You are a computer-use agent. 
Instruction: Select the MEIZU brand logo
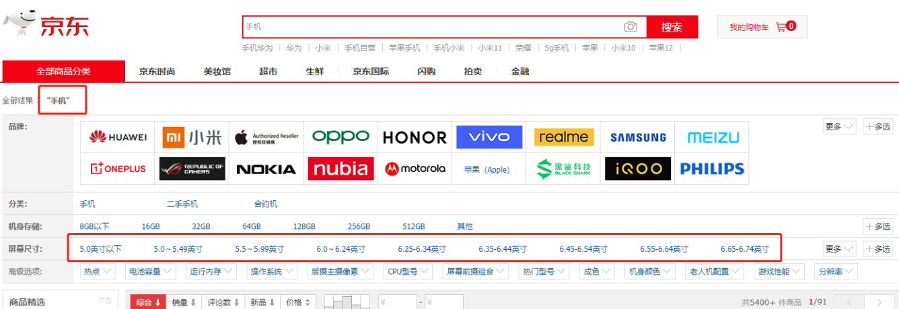click(x=713, y=137)
